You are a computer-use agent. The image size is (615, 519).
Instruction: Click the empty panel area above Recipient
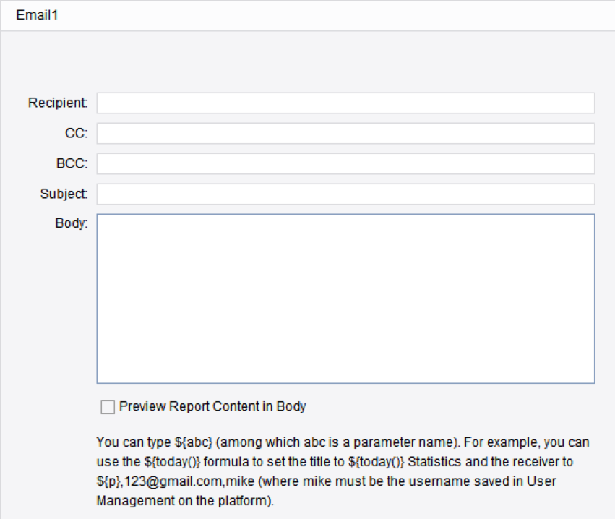pyautogui.click(x=308, y=61)
